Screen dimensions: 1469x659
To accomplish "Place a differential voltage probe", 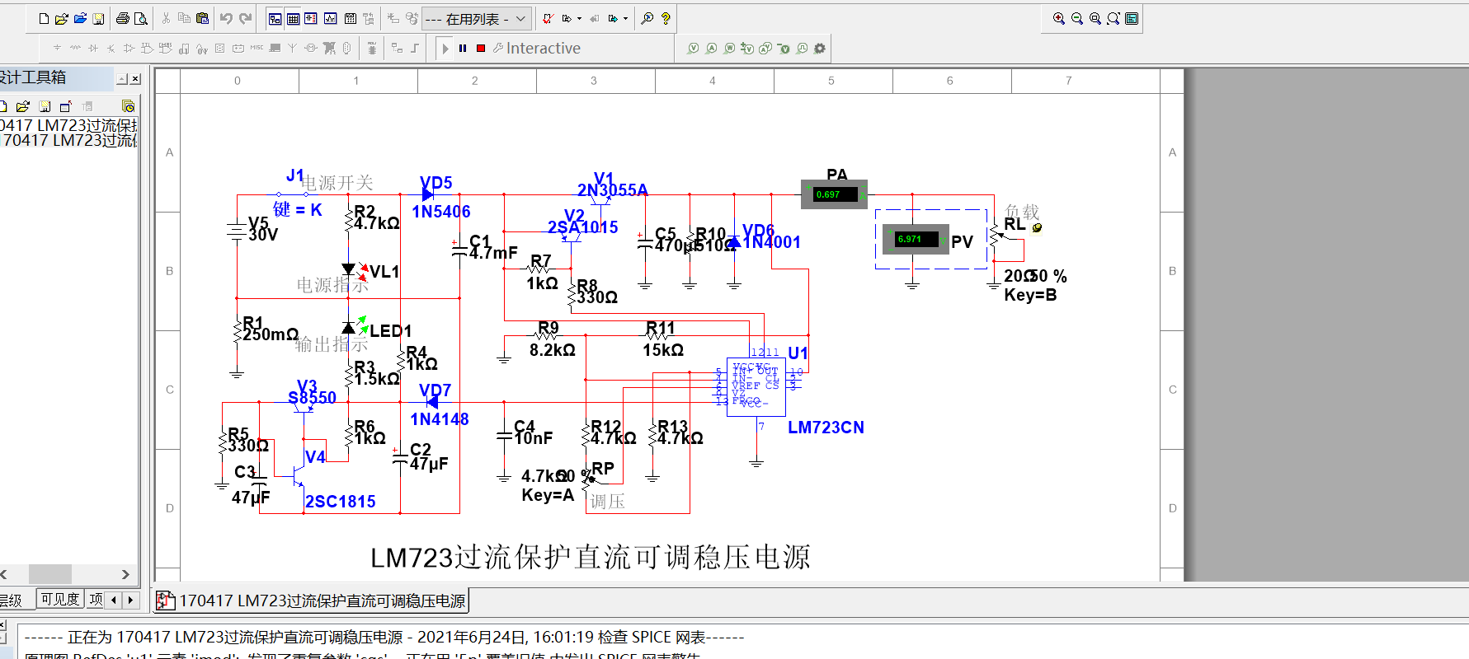I will pos(747,49).
